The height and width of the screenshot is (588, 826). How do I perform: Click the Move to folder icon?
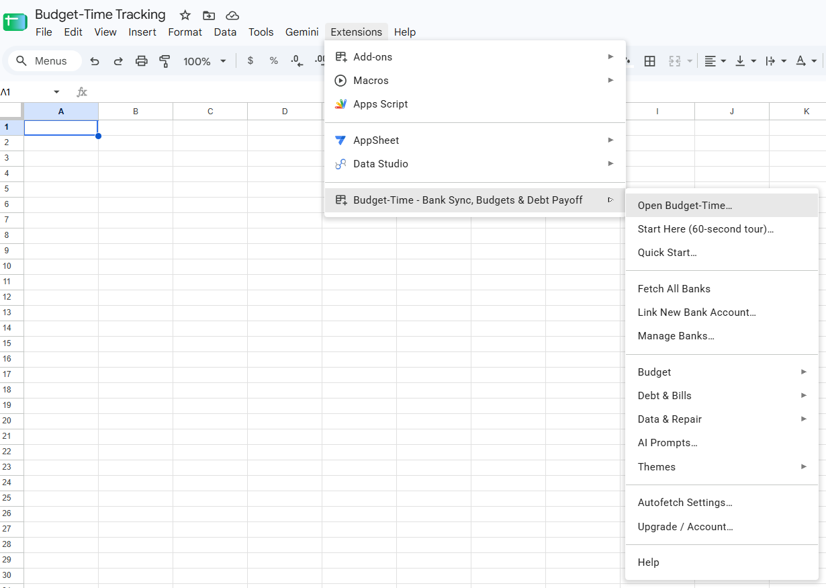coord(209,15)
